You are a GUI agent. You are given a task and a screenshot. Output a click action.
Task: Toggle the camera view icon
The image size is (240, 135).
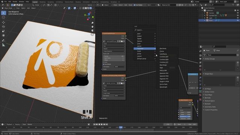93,30
